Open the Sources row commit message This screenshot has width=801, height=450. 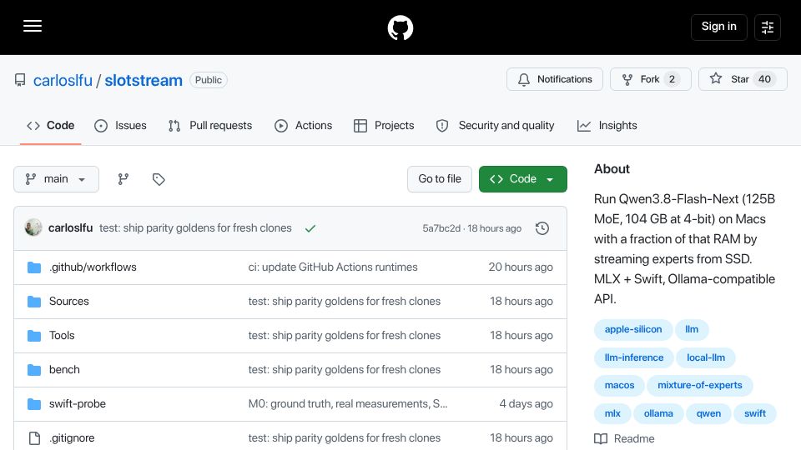point(345,301)
